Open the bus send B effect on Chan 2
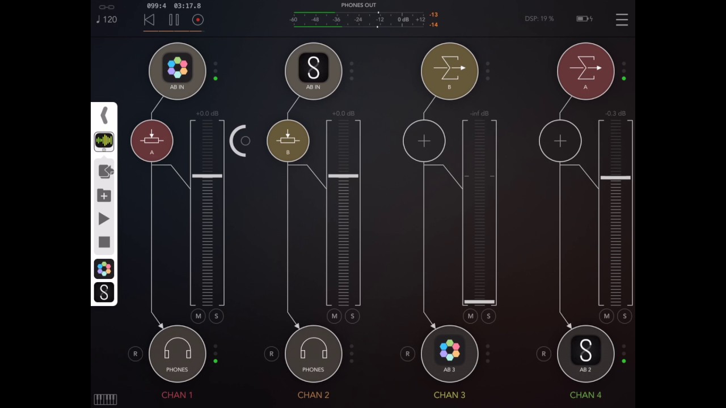The image size is (726, 408). click(x=288, y=141)
